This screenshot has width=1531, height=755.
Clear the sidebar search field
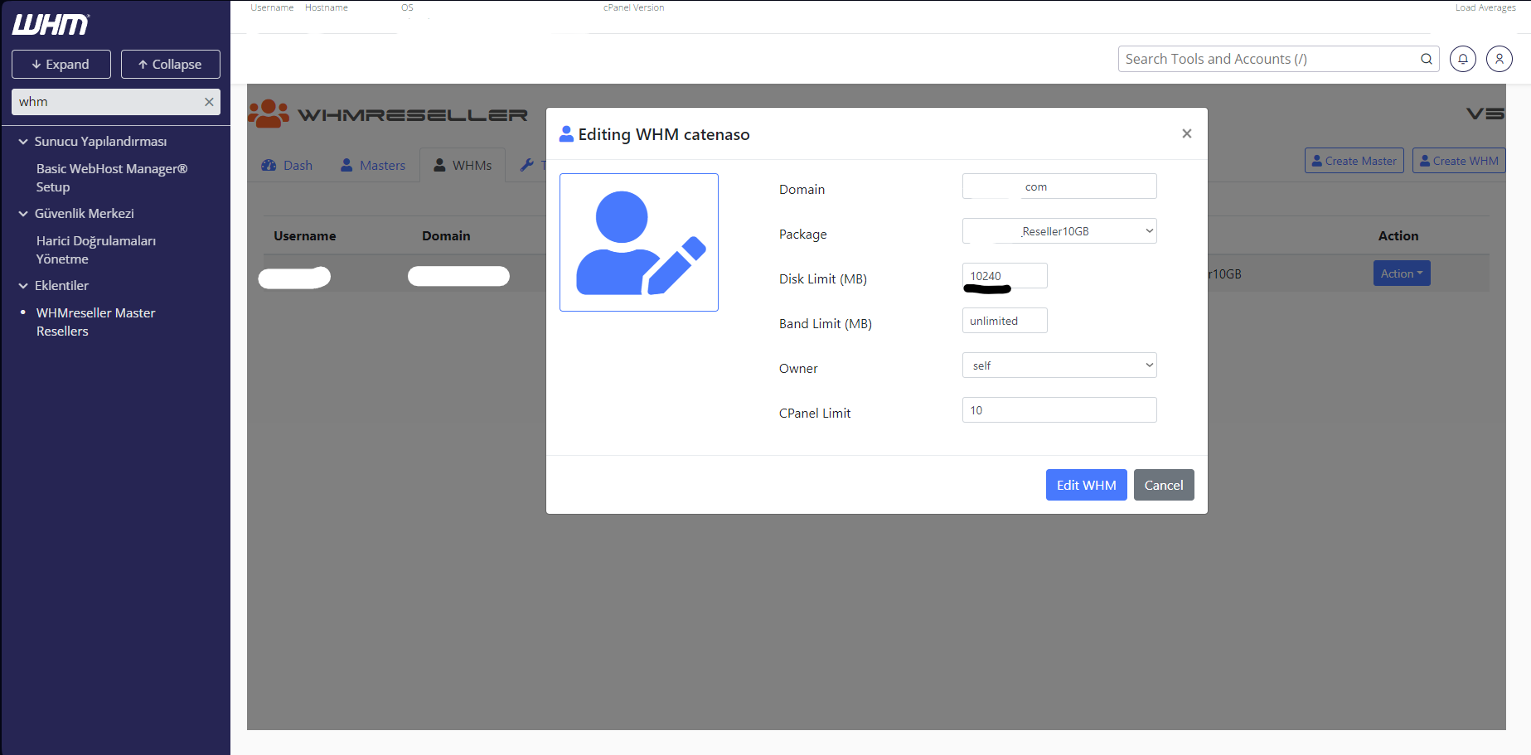[209, 102]
